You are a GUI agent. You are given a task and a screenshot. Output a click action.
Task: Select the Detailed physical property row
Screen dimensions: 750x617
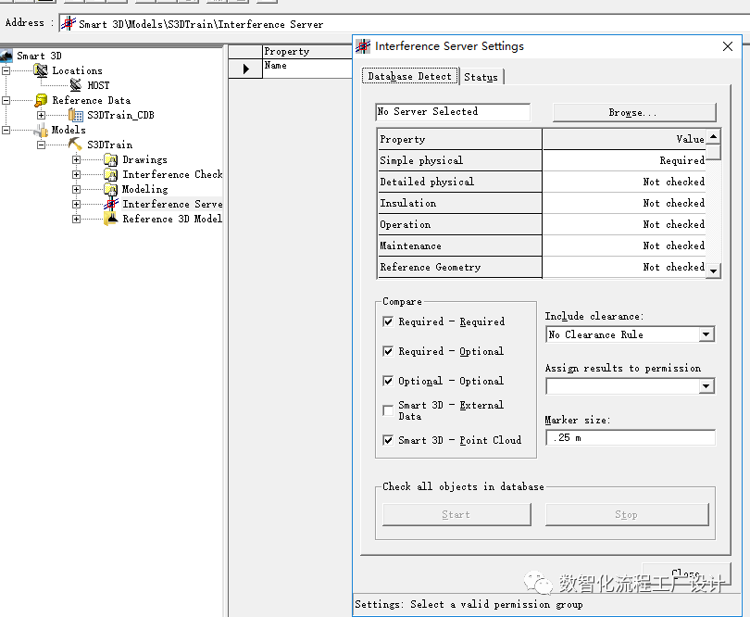tap(542, 182)
